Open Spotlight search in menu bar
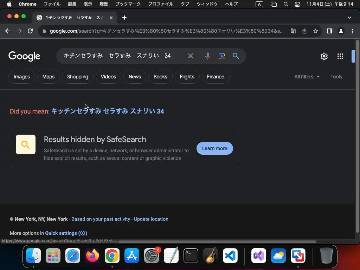 [x=286, y=4]
